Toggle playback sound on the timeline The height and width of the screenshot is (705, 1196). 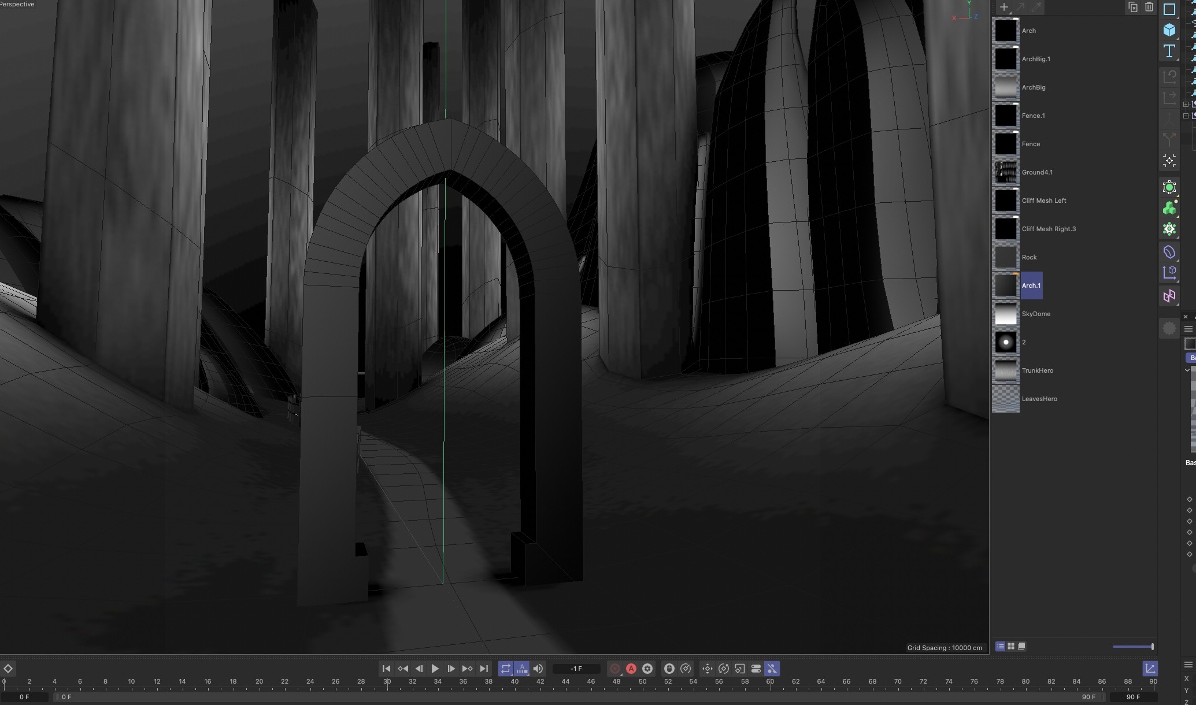(x=538, y=669)
